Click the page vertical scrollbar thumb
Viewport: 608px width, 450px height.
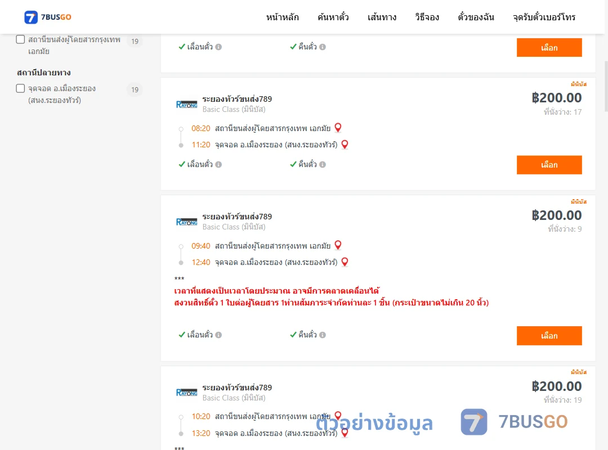click(606, 86)
